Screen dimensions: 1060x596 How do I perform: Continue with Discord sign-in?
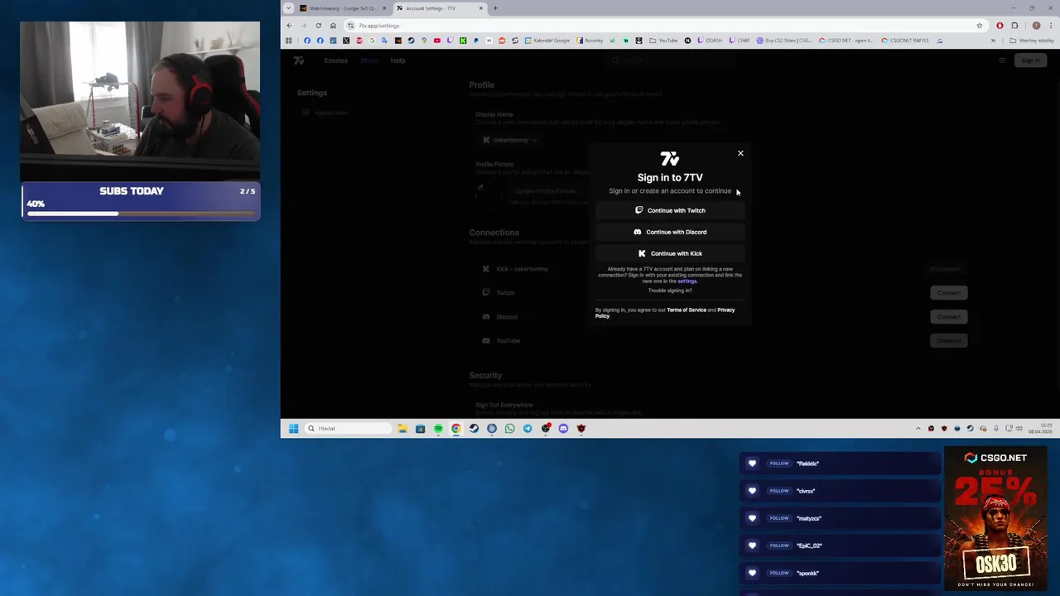[x=670, y=232]
